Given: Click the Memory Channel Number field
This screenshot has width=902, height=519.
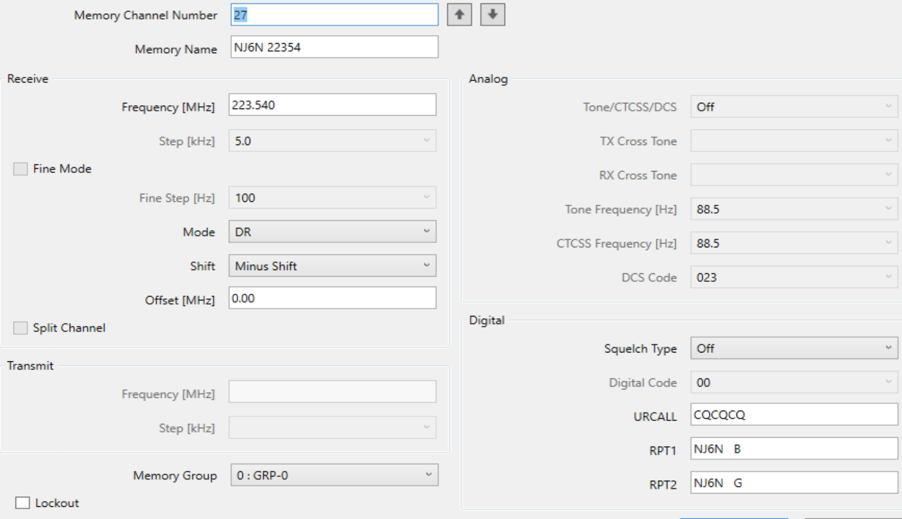Looking at the screenshot, I should pyautogui.click(x=334, y=15).
